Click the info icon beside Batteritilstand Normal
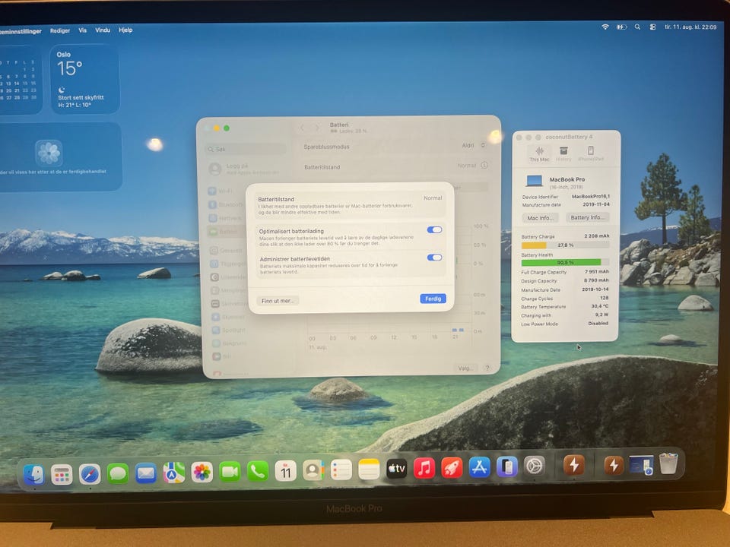Screen dimensions: 730x547 coord(484,165)
